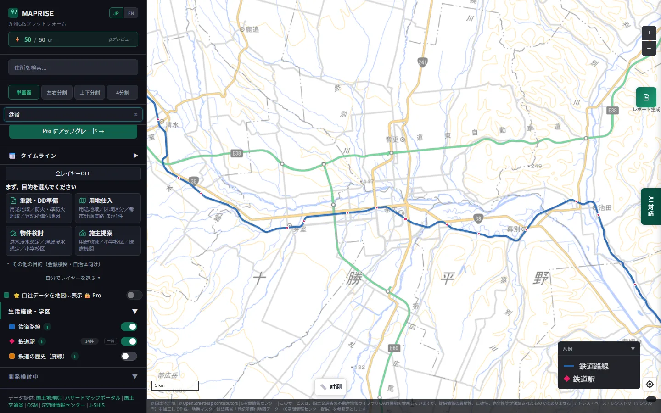Focus the 住所を検索 address field
The height and width of the screenshot is (413, 661).
pos(73,67)
